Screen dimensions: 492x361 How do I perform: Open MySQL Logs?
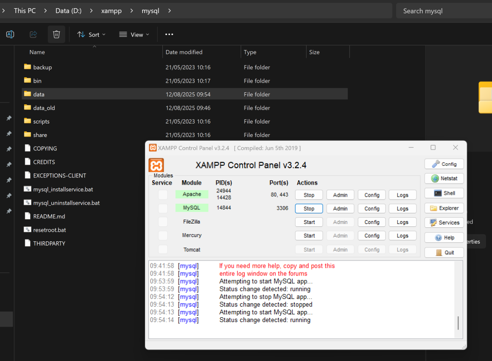[x=402, y=209]
